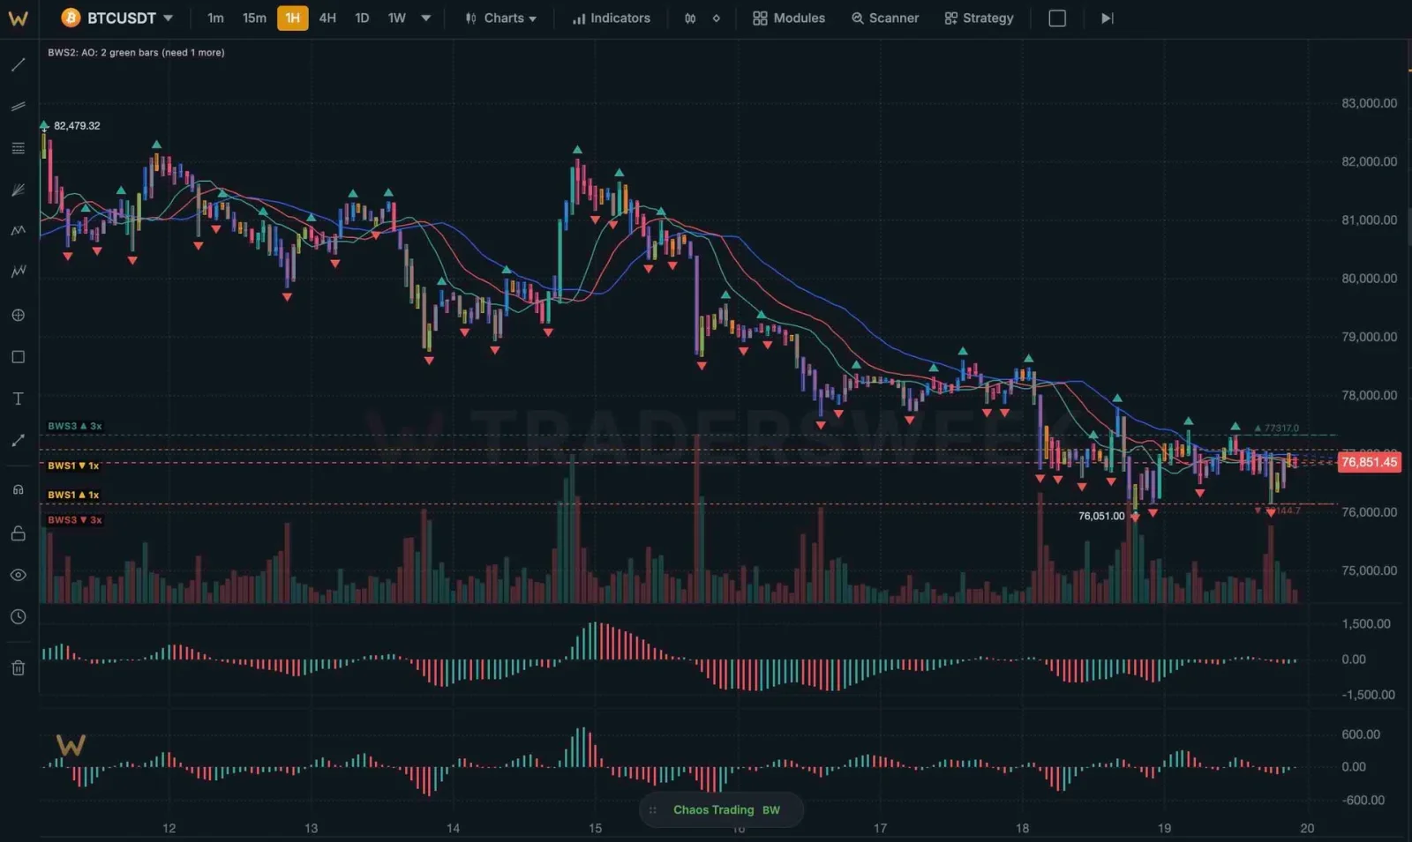Toggle the square layout box in toolbar
Viewport: 1412px width, 842px height.
[1057, 18]
